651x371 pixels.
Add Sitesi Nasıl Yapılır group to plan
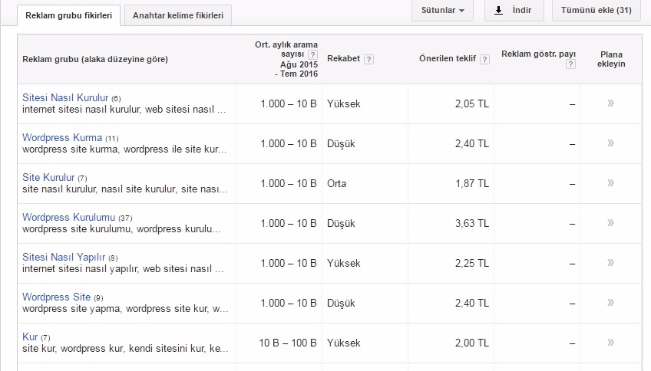(610, 262)
